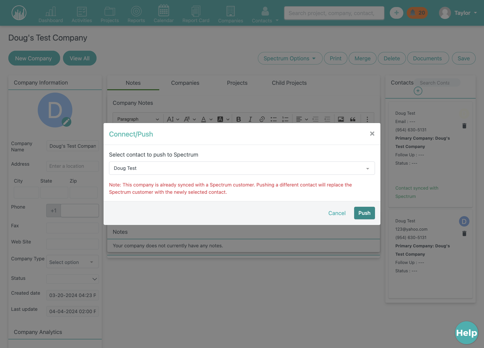
Task: Expand the Company Type select option
Action: tap(73, 262)
